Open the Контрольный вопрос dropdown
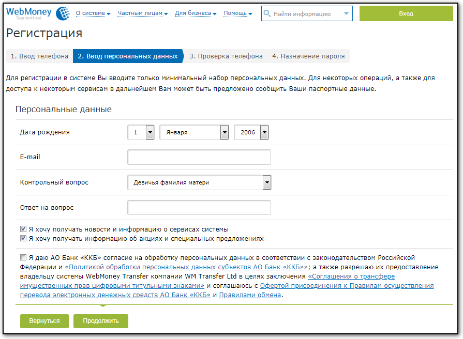Viewport: 463px width, 339px height. coord(199,182)
